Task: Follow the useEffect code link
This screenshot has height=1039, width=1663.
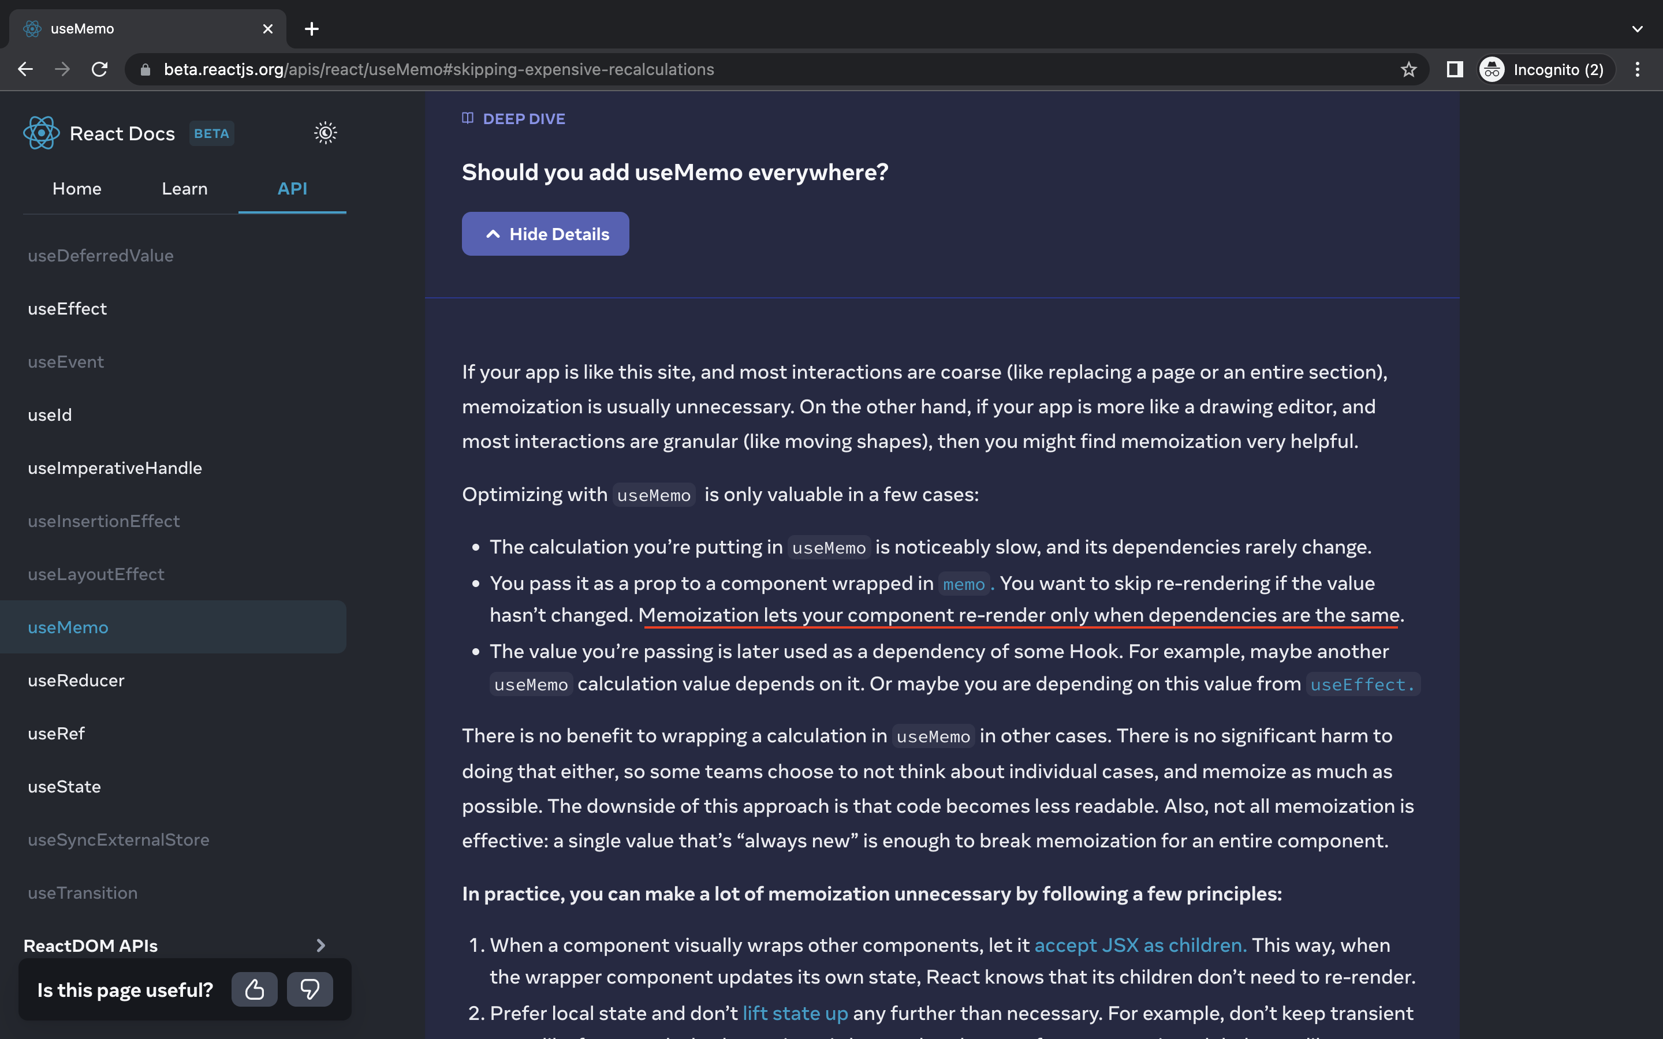Action: click(1362, 685)
